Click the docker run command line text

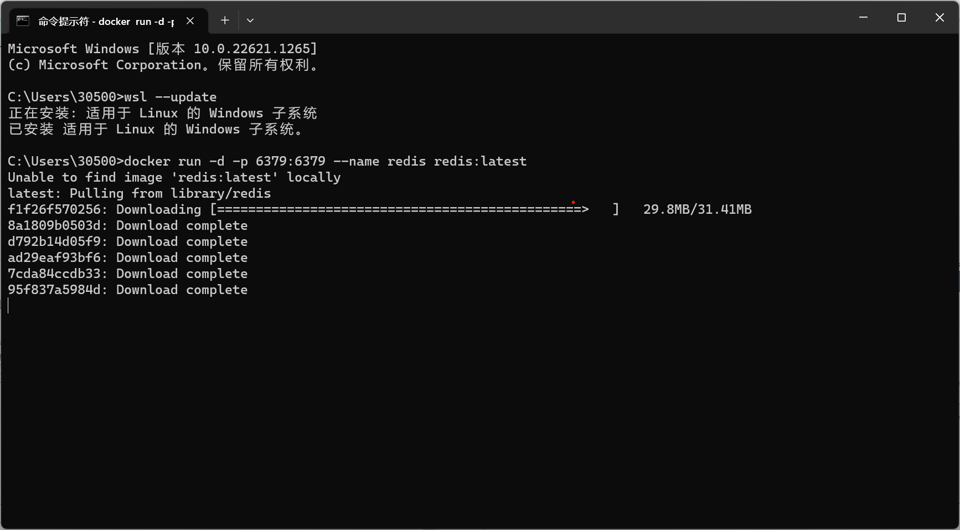[x=267, y=161]
